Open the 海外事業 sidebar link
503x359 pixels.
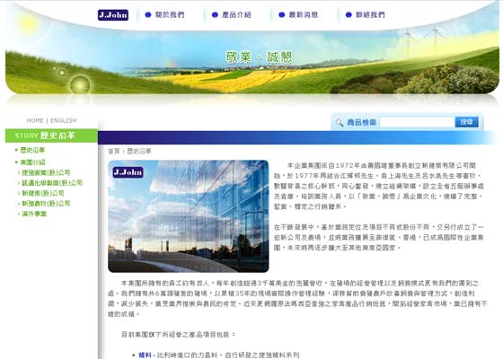pos(34,214)
